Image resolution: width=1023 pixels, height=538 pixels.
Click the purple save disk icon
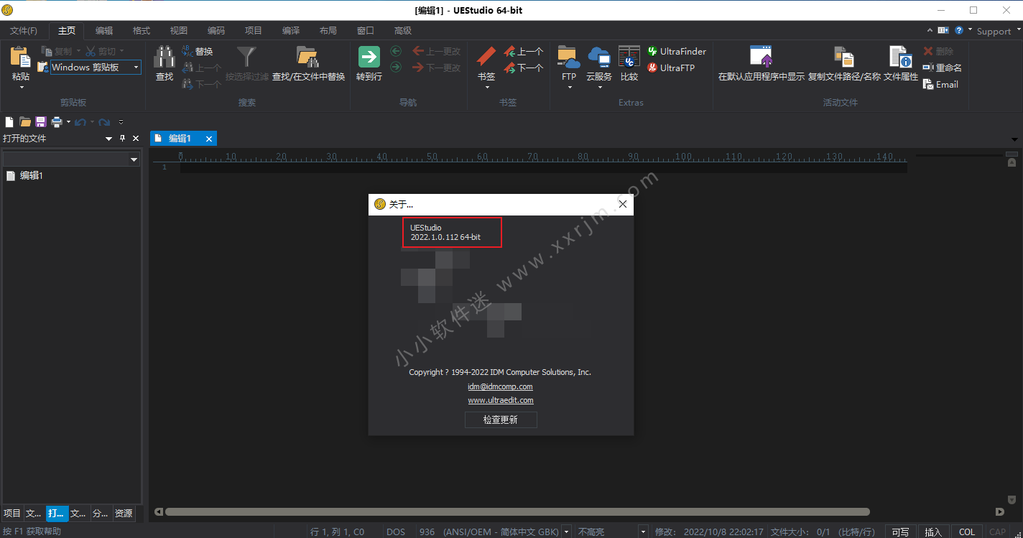[41, 122]
